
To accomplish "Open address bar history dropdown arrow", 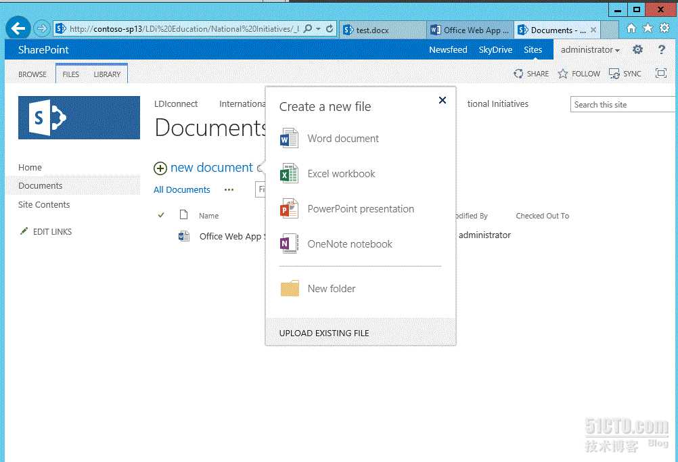I will pos(318,28).
